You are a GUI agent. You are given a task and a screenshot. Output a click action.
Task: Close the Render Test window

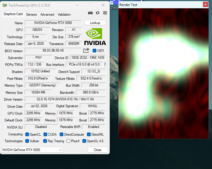click(x=205, y=5)
